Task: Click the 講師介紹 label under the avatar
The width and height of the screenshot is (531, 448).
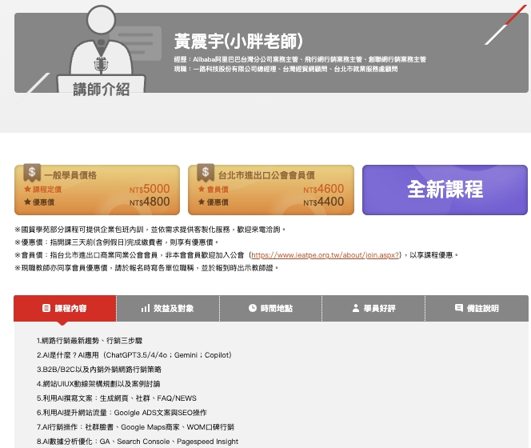Action: pyautogui.click(x=101, y=89)
